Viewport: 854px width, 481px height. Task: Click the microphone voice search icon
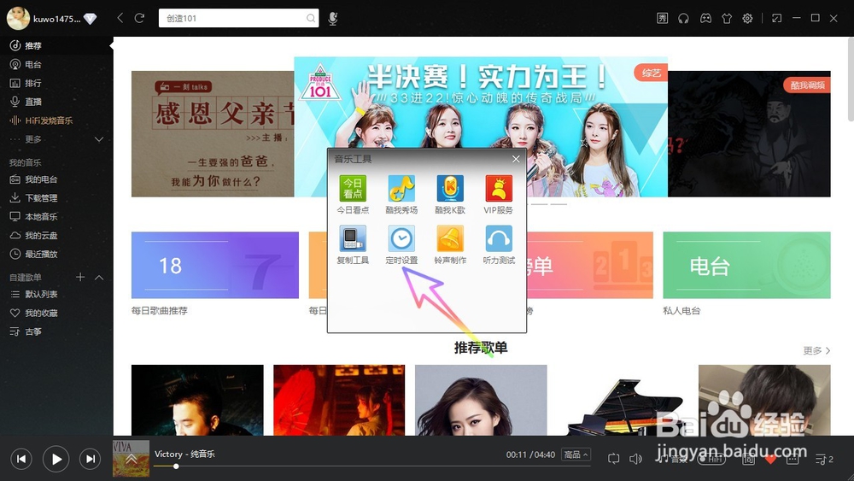[x=333, y=19]
